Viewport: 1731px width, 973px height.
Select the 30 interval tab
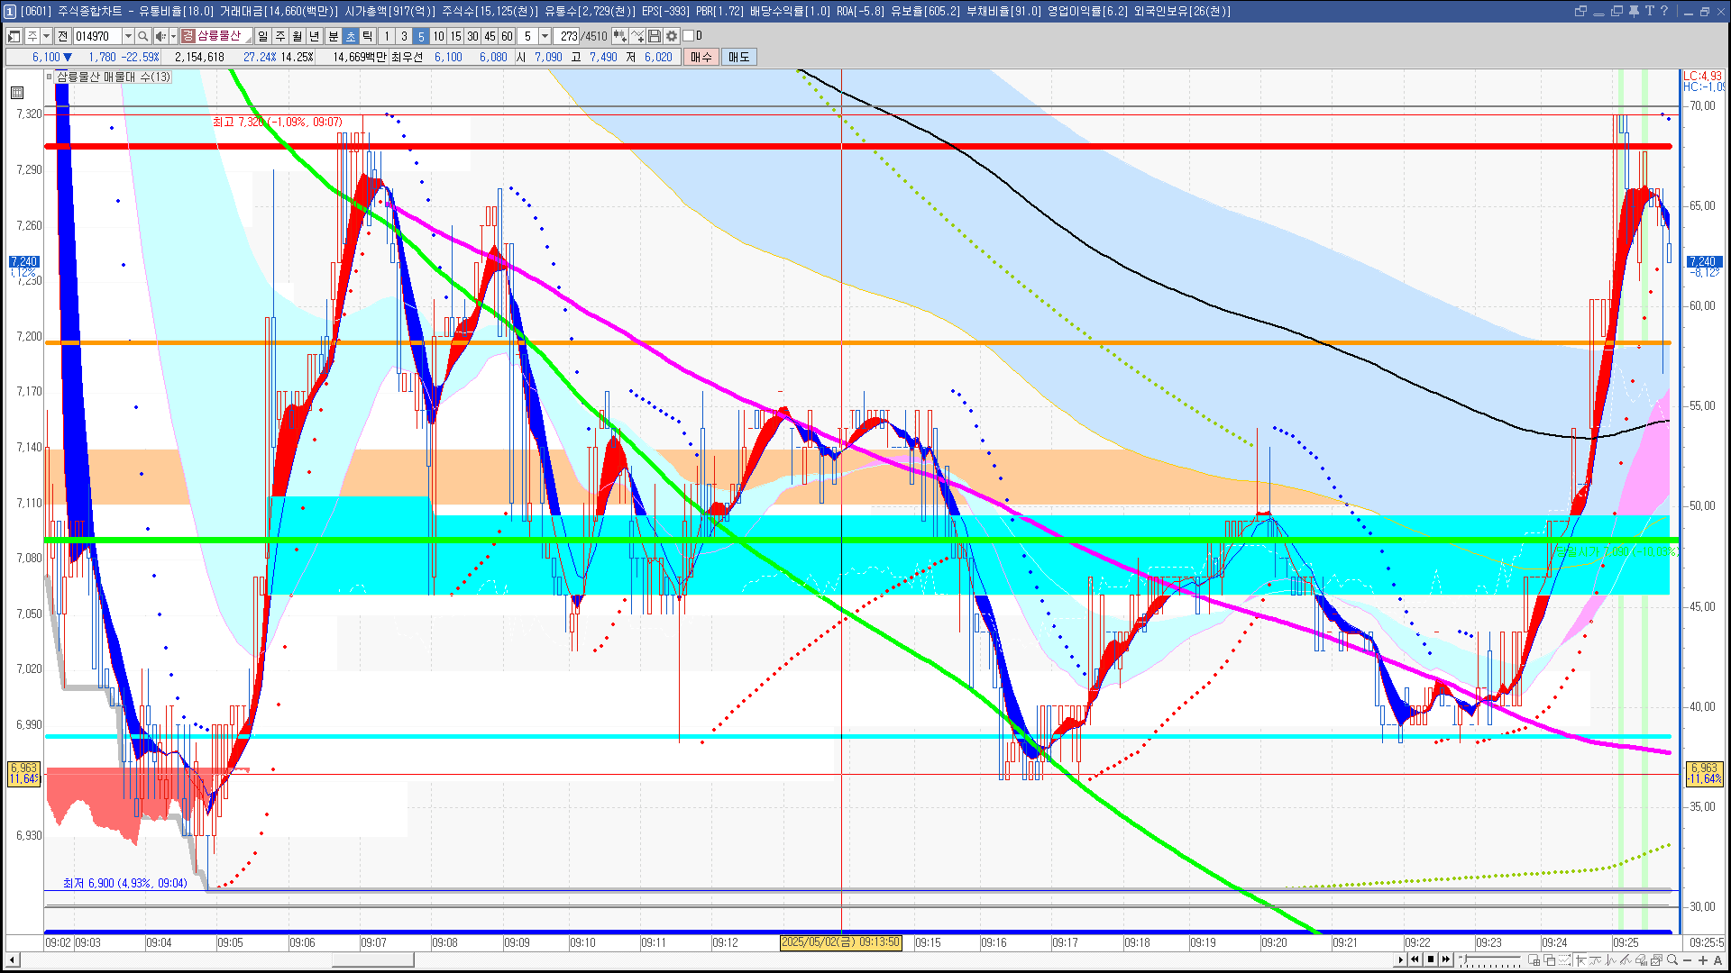472,36
